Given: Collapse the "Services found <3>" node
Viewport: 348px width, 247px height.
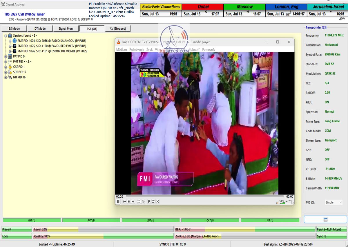Looking at the screenshot, I should 6,35.
